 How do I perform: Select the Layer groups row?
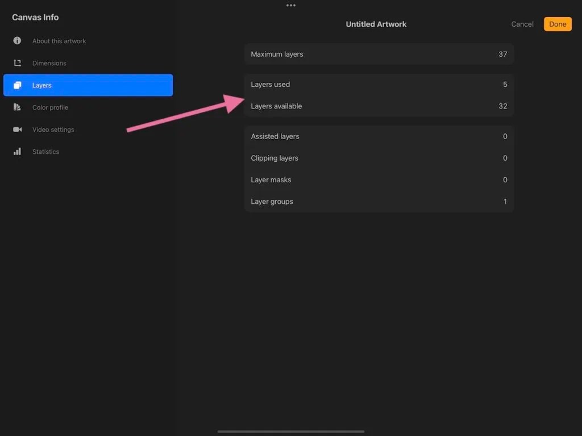379,202
